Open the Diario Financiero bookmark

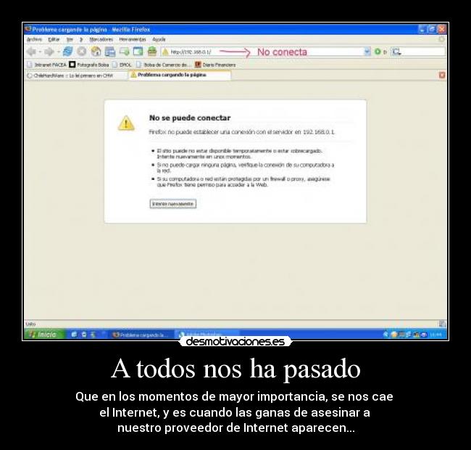(x=215, y=65)
